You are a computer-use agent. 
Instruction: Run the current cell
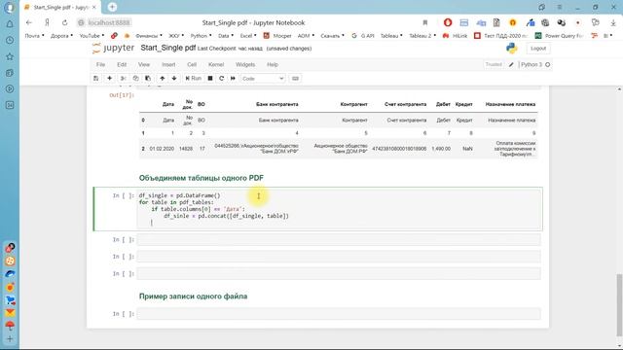[194, 78]
